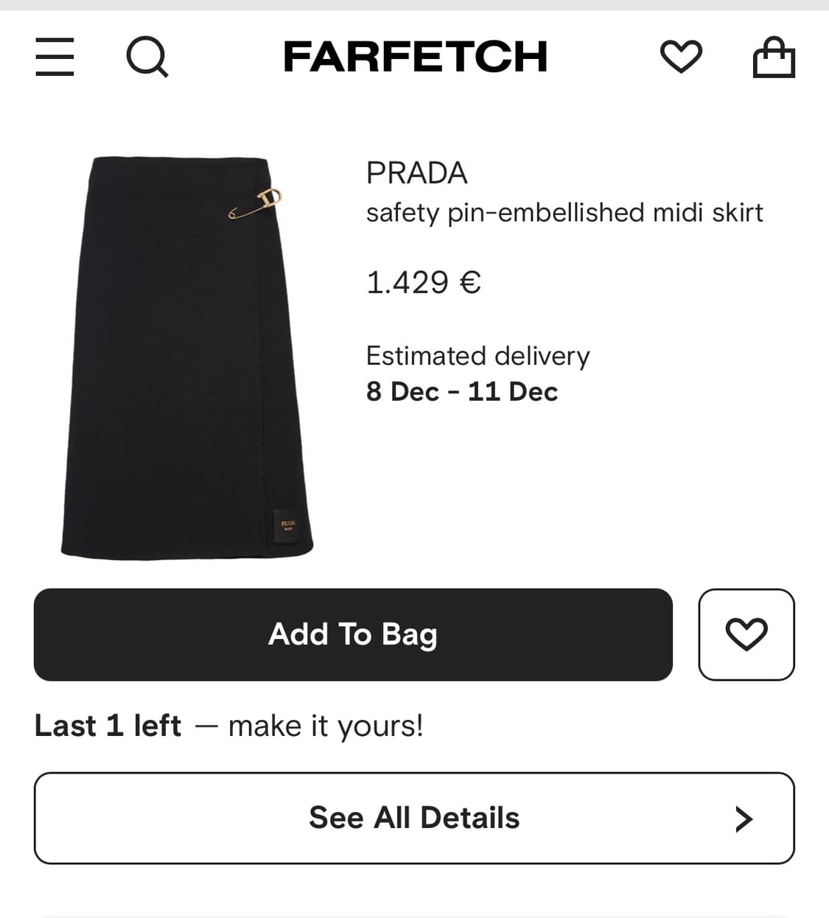Open the PRADA brand link
Image resolution: width=829 pixels, height=918 pixels.
(416, 173)
